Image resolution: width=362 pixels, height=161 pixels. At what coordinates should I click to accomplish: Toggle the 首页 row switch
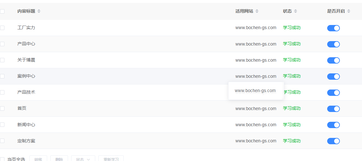click(x=333, y=109)
